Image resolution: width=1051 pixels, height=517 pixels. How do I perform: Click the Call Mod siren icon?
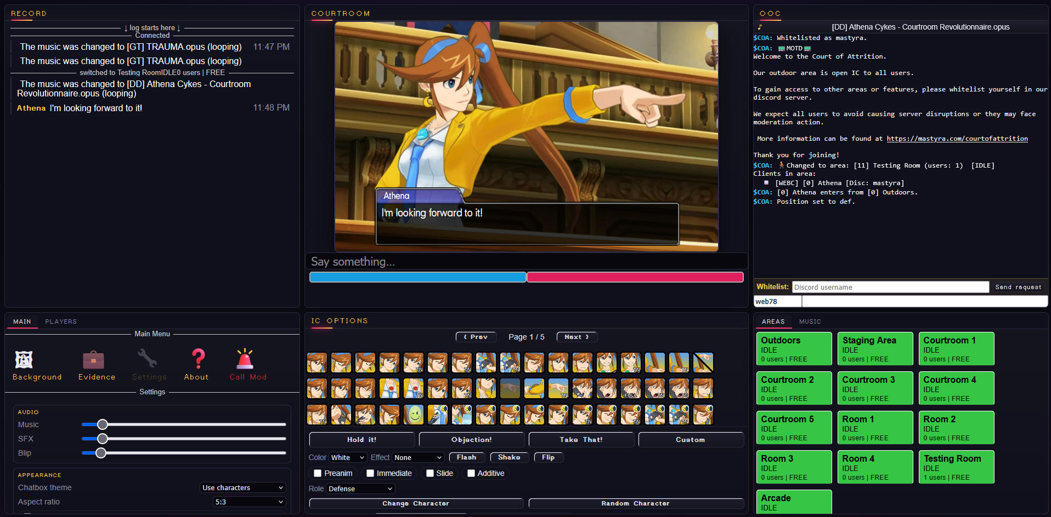(x=245, y=359)
